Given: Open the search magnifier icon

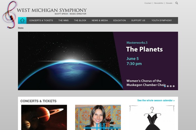Looking at the screenshot, I should (x=176, y=3).
